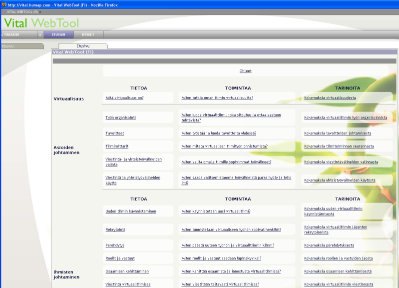Screen dimensions: 399x288
Task: Open the Ohjeet link
Action: click(245, 71)
